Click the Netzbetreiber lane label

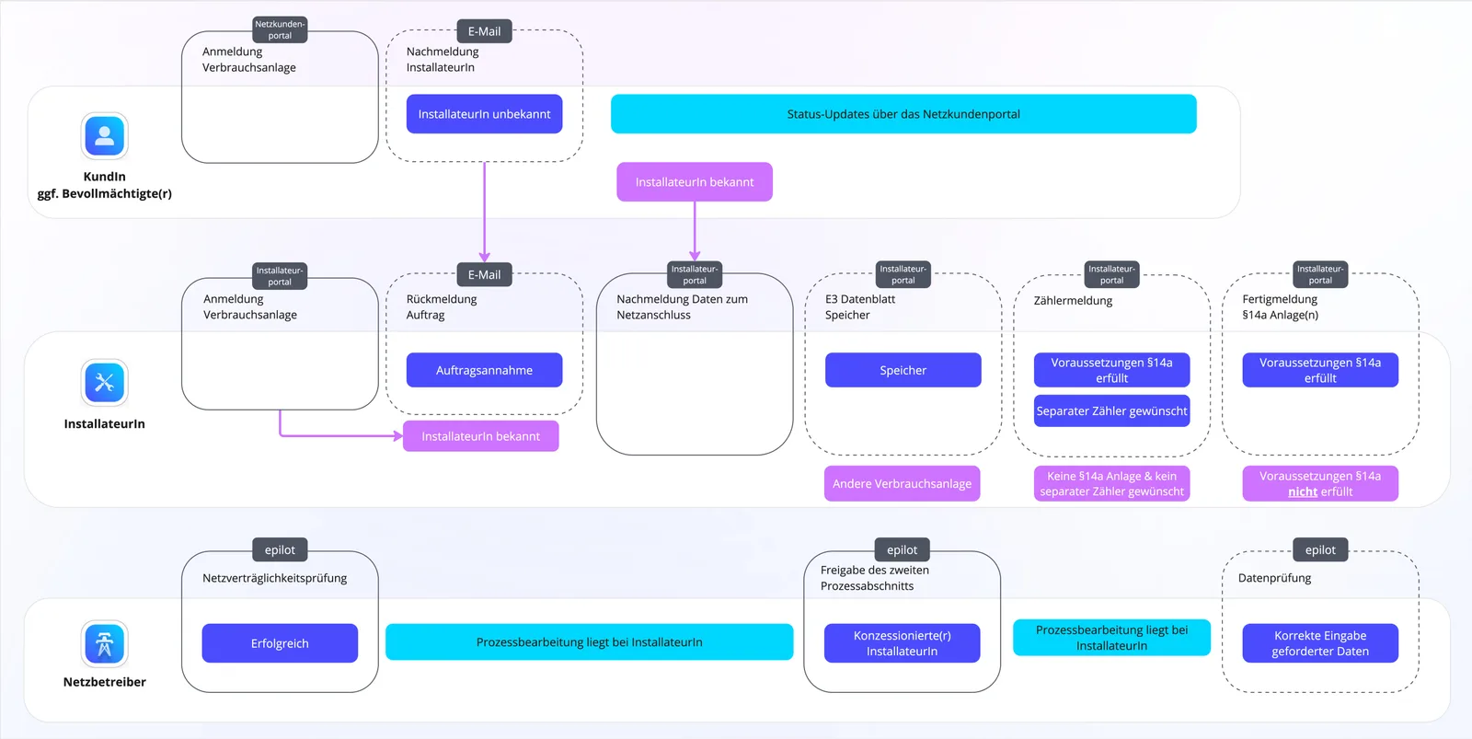click(105, 682)
